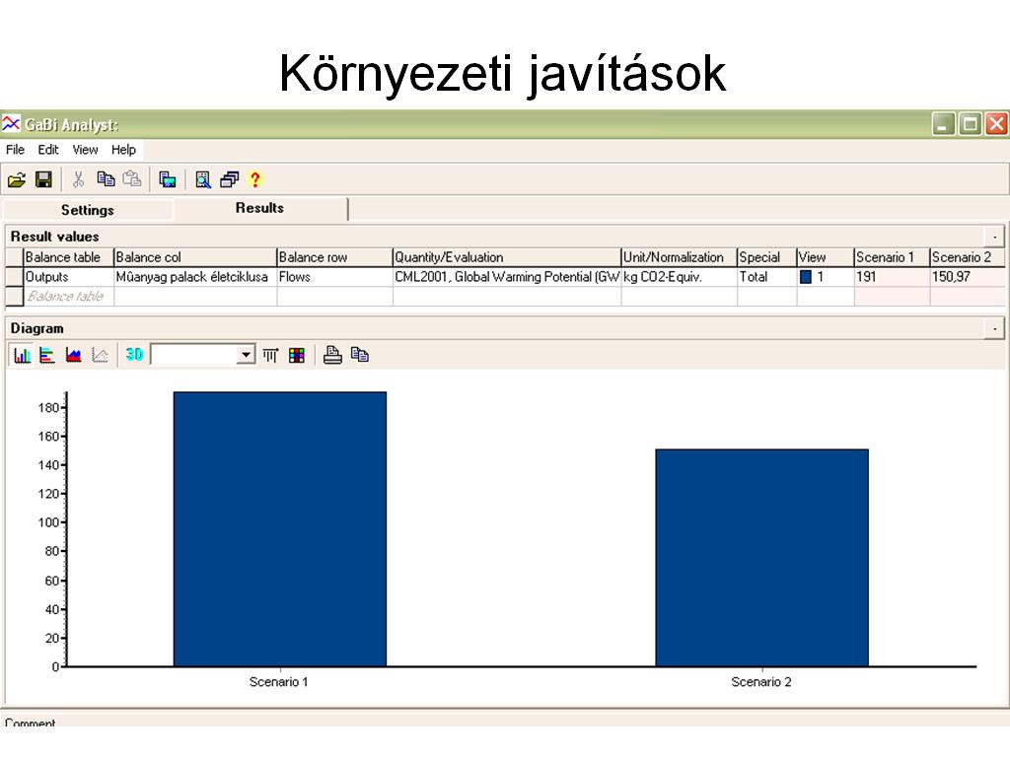Screen dimensions: 1010x757
Task: Select the 191 value cell
Action: point(892,277)
